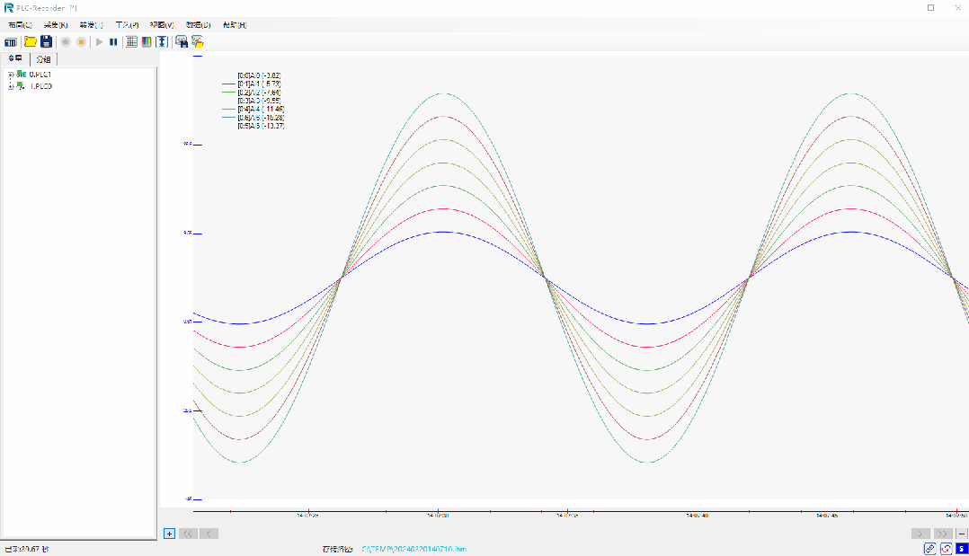Click the orange stop recording icon
Viewport: 969px width, 556px height.
coord(81,42)
